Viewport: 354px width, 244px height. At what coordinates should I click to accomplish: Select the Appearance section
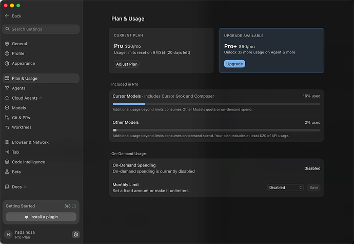pos(41,63)
